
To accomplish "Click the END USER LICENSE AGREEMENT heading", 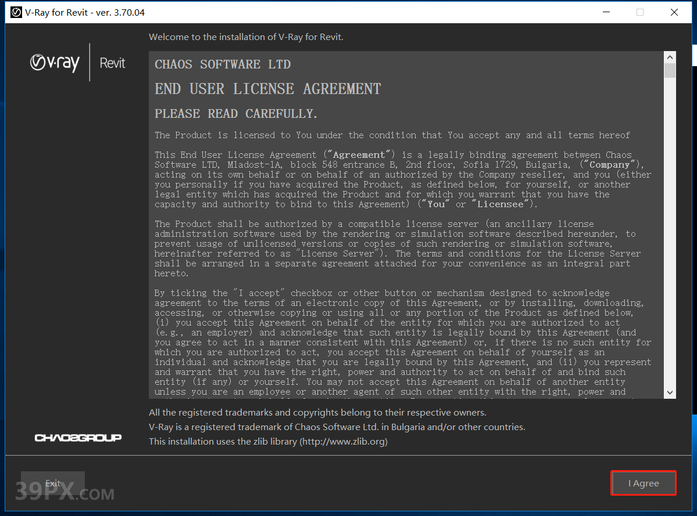I will click(x=267, y=89).
